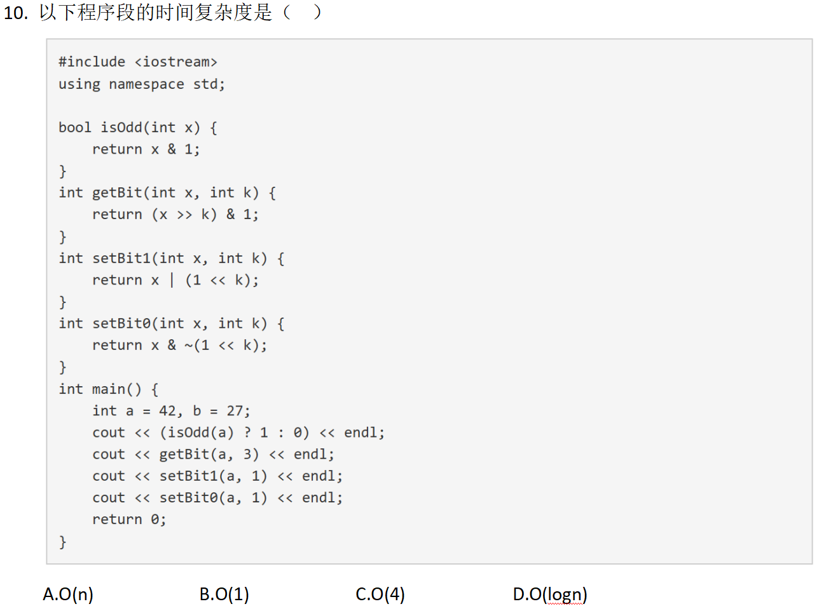819x611 pixels.
Task: Pick answer option D.O(logn)
Action: click(549, 594)
